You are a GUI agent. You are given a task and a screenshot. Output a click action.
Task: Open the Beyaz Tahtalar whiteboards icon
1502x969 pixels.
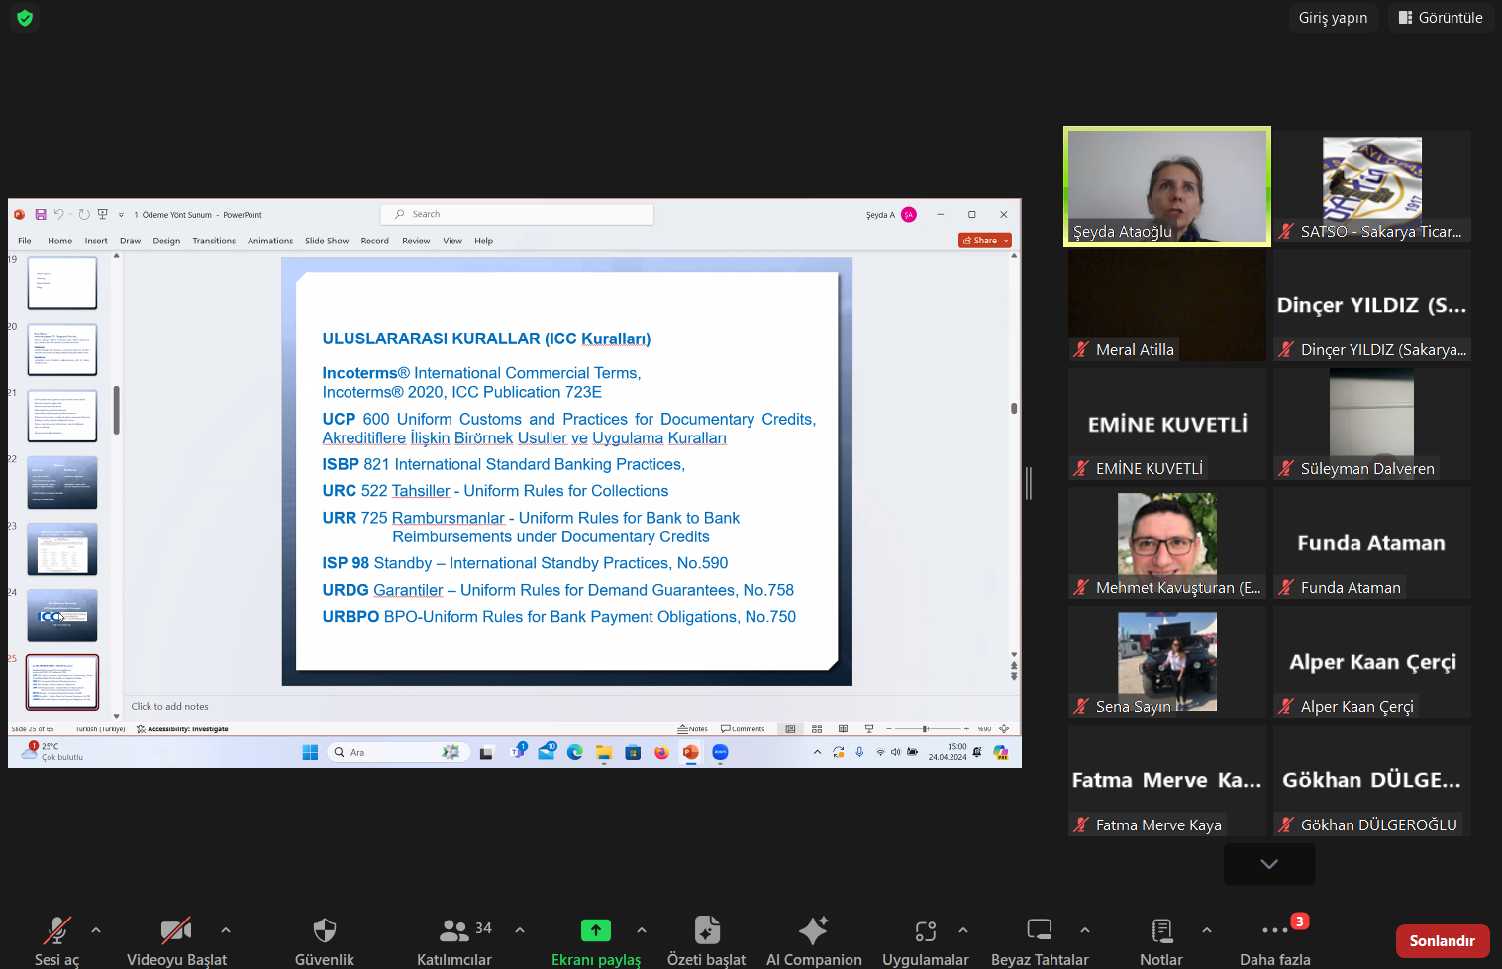click(x=1040, y=930)
